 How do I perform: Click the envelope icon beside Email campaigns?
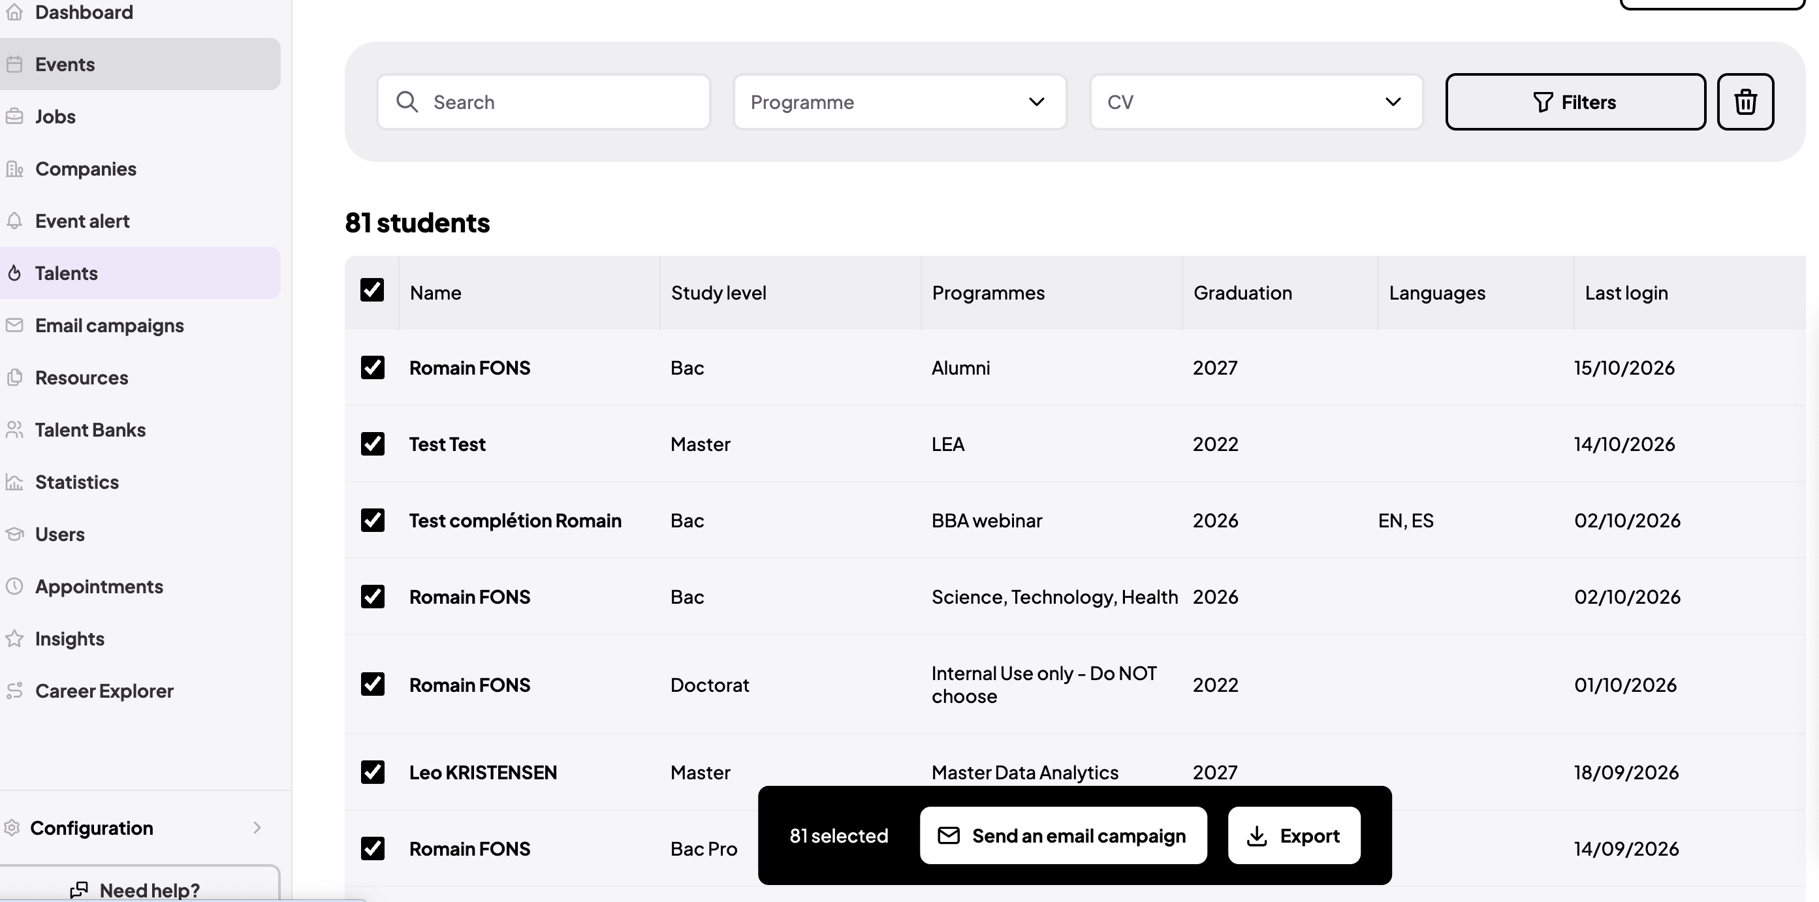pos(14,326)
